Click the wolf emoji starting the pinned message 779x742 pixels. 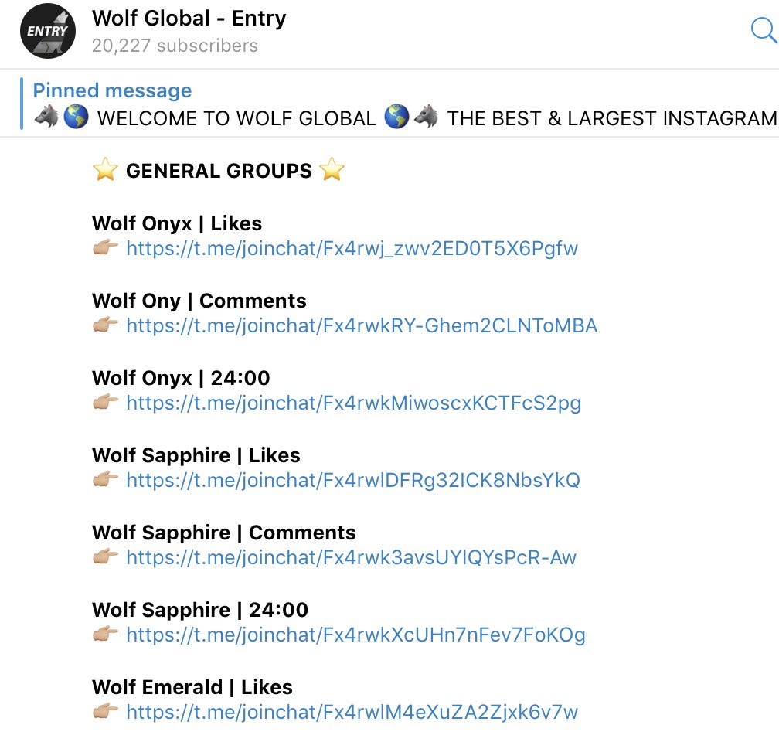[x=46, y=117]
